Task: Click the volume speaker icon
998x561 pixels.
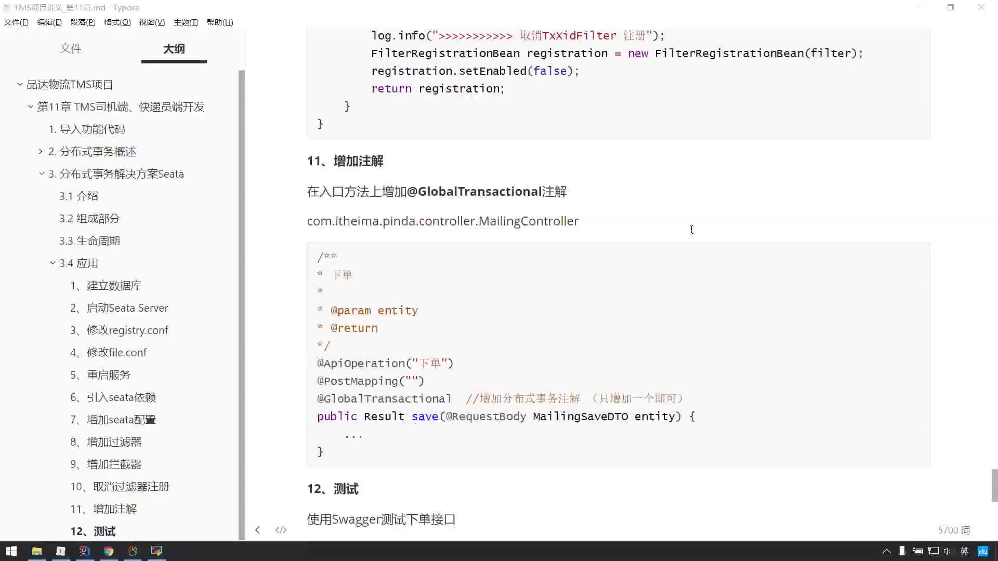Action: pos(948,551)
